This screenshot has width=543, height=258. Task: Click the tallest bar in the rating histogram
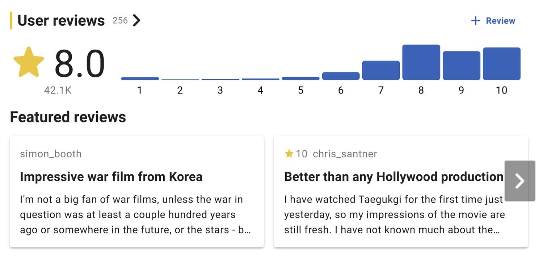[421, 62]
